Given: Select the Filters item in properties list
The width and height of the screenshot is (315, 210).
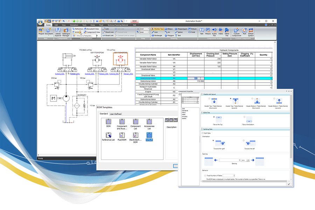Looking at the screenshot, I should coord(184,113).
